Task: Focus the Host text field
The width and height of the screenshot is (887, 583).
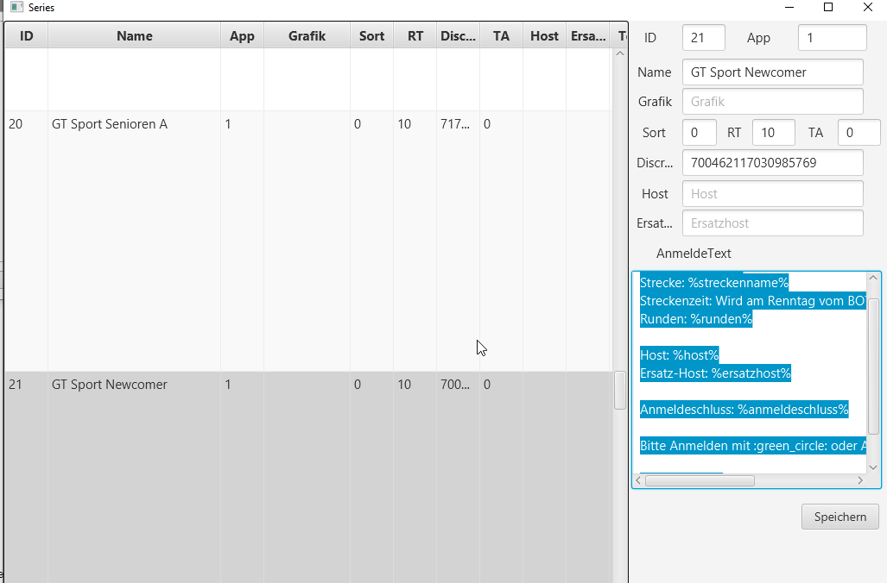Action: [772, 194]
